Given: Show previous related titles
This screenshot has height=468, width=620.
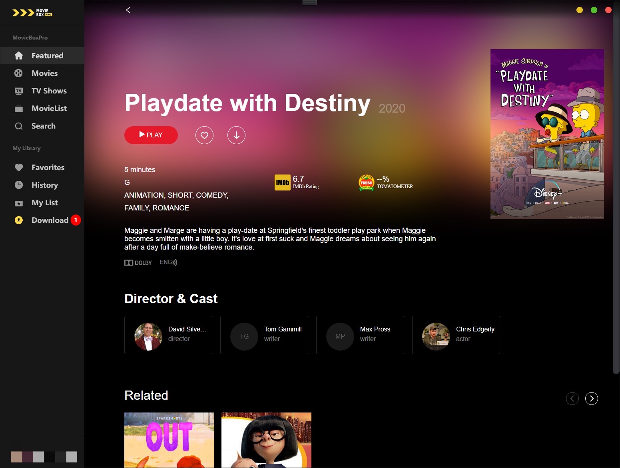Looking at the screenshot, I should click(572, 399).
